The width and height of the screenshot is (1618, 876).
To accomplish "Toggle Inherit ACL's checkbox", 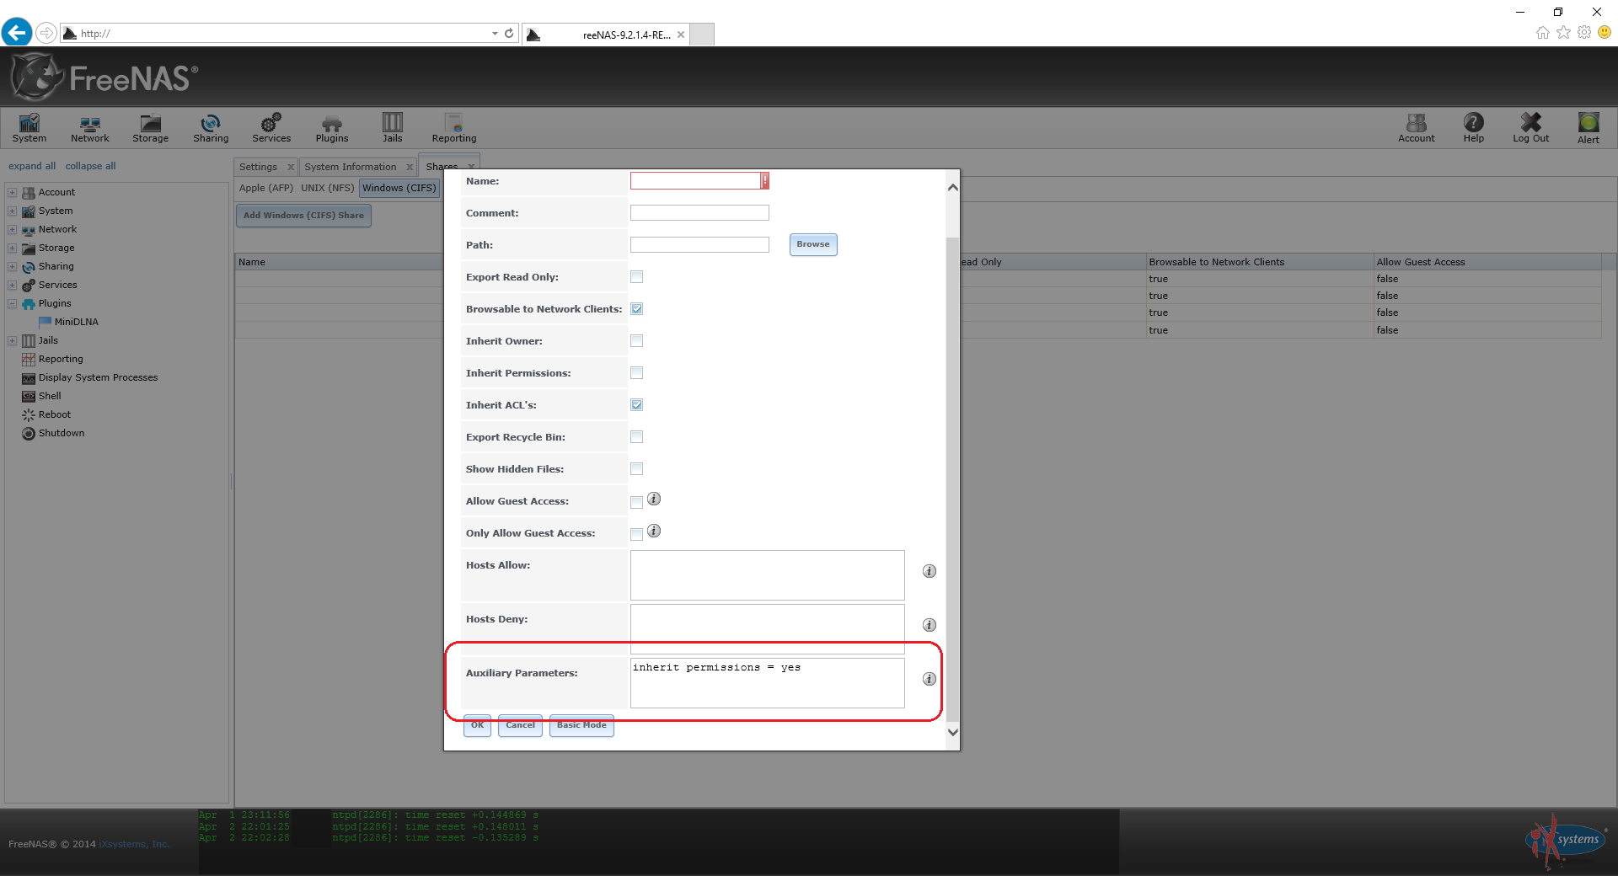I will tap(637, 405).
